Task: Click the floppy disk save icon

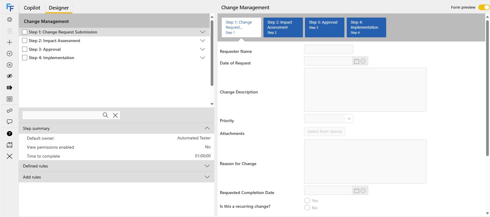Action: pos(10,145)
